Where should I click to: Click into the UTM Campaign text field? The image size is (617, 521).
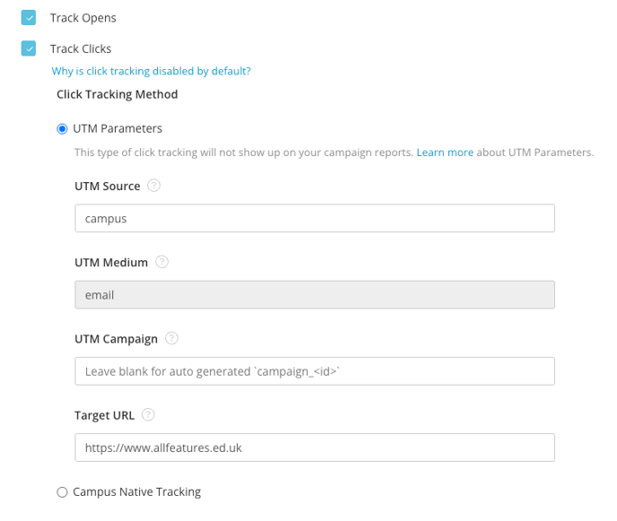coord(314,371)
